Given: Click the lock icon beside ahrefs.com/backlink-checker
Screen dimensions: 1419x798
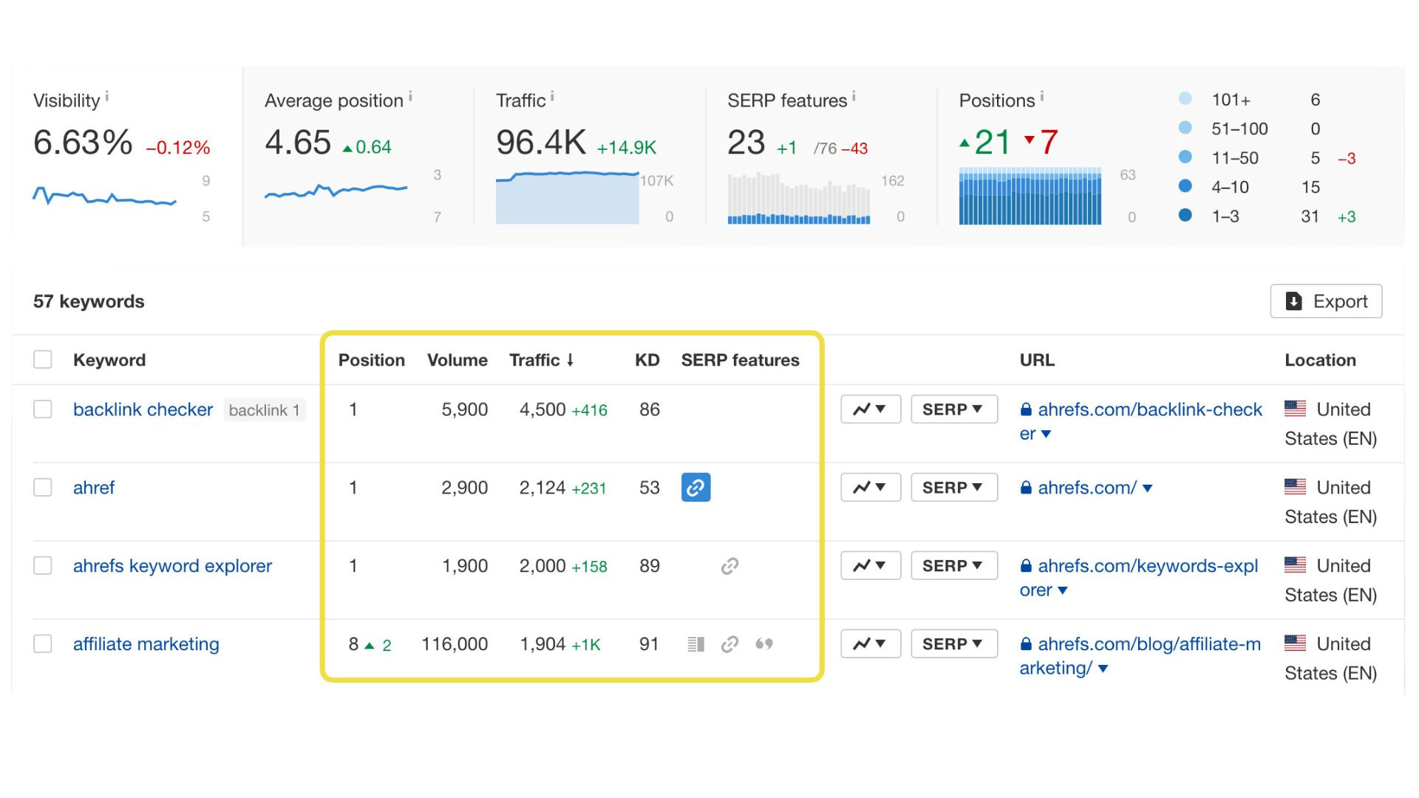Looking at the screenshot, I should pyautogui.click(x=1026, y=409).
